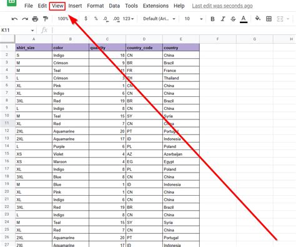296x247 pixels.
Task: Click the Format as percent icon
Action: pos(96,19)
